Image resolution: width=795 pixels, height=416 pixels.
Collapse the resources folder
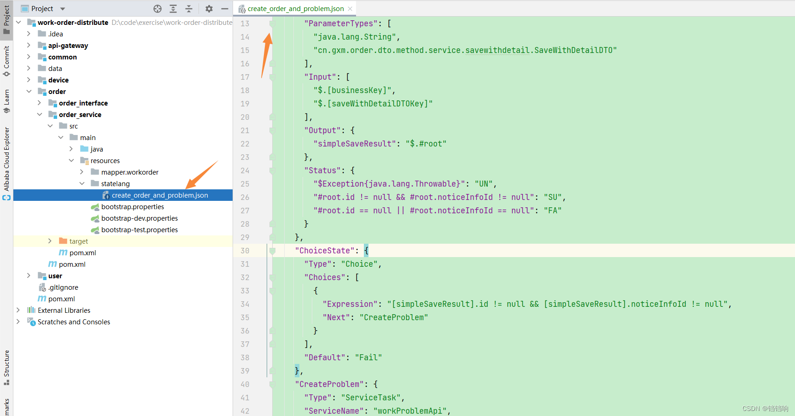71,160
